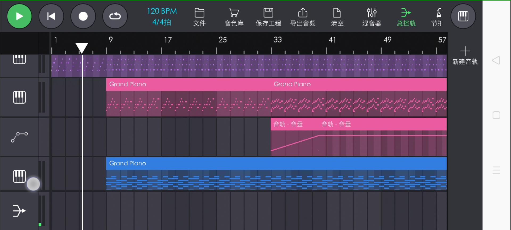This screenshot has height=230, width=511.
Task: Select the pink Grand Piano track icon
Action: point(19,97)
